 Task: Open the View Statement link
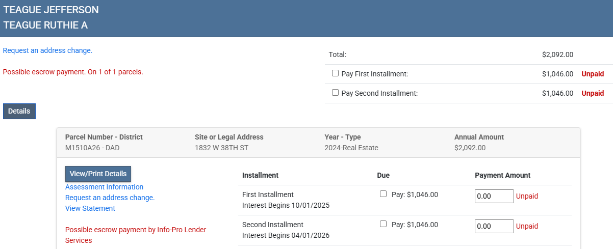(90, 208)
